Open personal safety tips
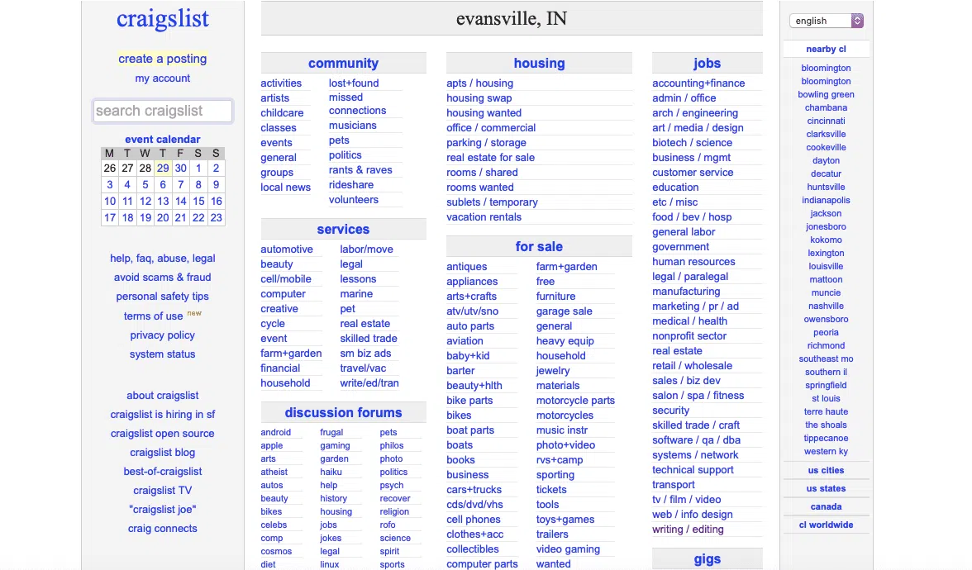 [x=162, y=297]
